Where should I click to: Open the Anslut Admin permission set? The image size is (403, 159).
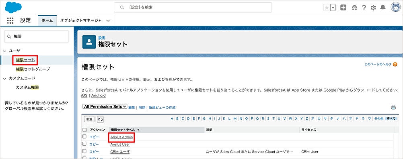tap(121, 137)
